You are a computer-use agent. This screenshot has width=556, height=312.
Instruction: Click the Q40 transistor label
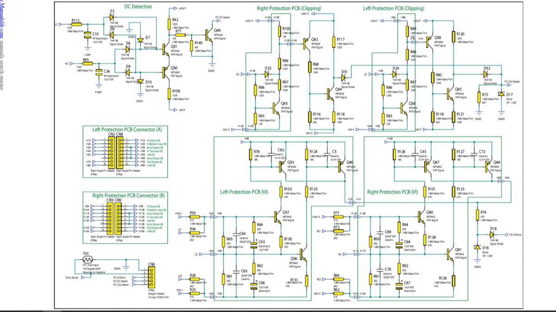pyautogui.click(x=430, y=212)
